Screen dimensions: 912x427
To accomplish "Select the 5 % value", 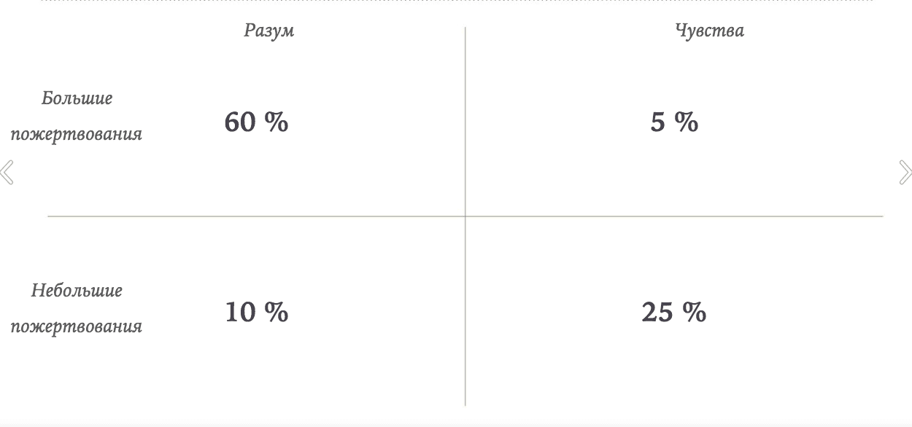I will click(x=674, y=122).
